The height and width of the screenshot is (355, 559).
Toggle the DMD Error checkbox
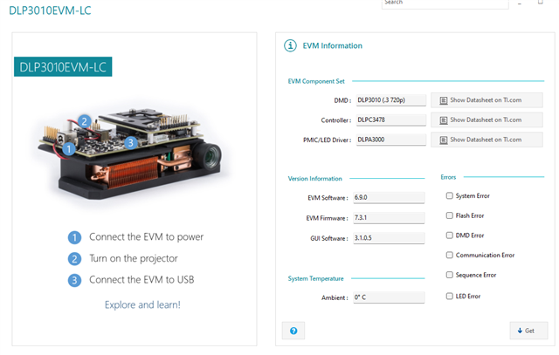(x=450, y=236)
